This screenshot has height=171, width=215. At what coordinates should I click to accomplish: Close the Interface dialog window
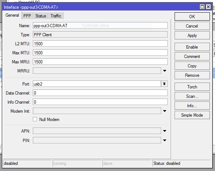pos(208,7)
